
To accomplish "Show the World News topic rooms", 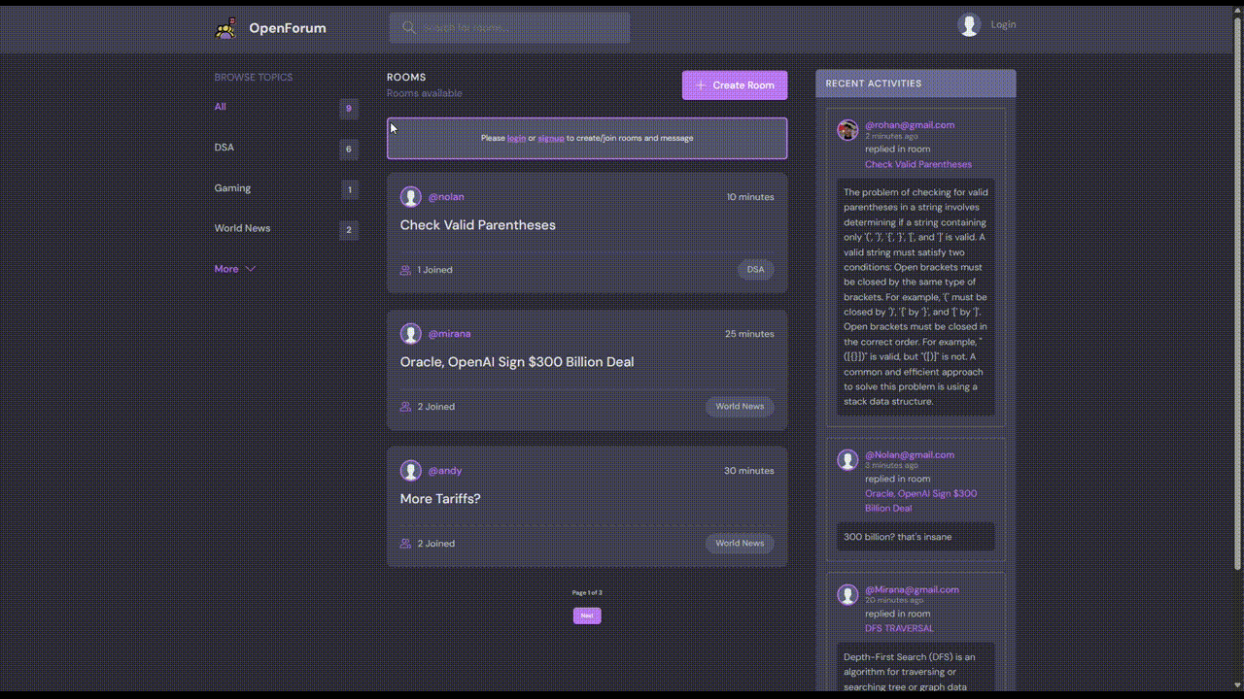I will (x=242, y=228).
